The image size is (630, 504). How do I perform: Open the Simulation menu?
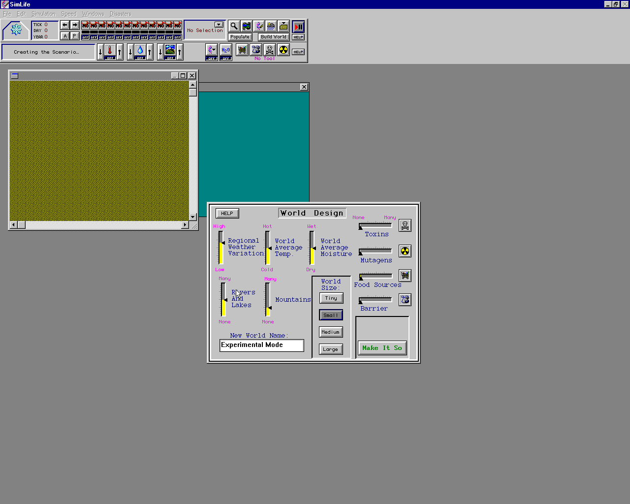(x=43, y=14)
